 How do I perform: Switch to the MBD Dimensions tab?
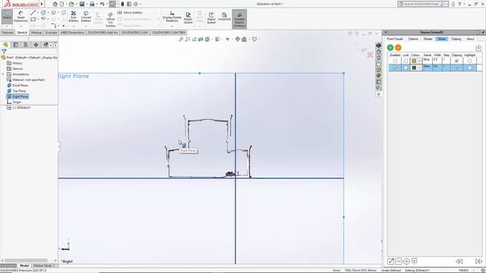point(72,33)
